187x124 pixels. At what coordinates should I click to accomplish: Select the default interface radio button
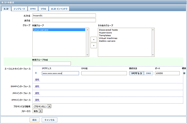point(184,73)
